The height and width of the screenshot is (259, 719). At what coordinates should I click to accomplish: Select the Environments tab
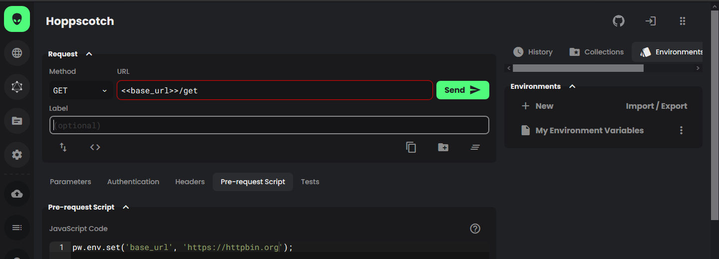click(668, 52)
